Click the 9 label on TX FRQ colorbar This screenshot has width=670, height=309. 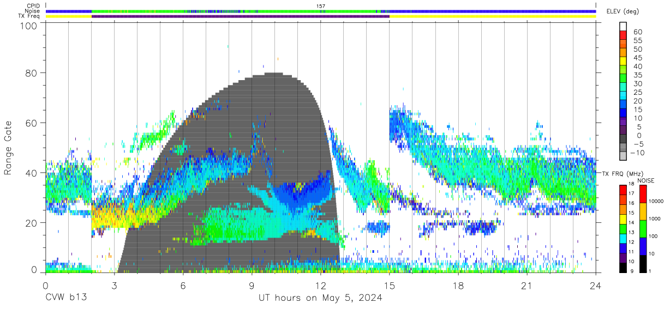[x=631, y=271]
